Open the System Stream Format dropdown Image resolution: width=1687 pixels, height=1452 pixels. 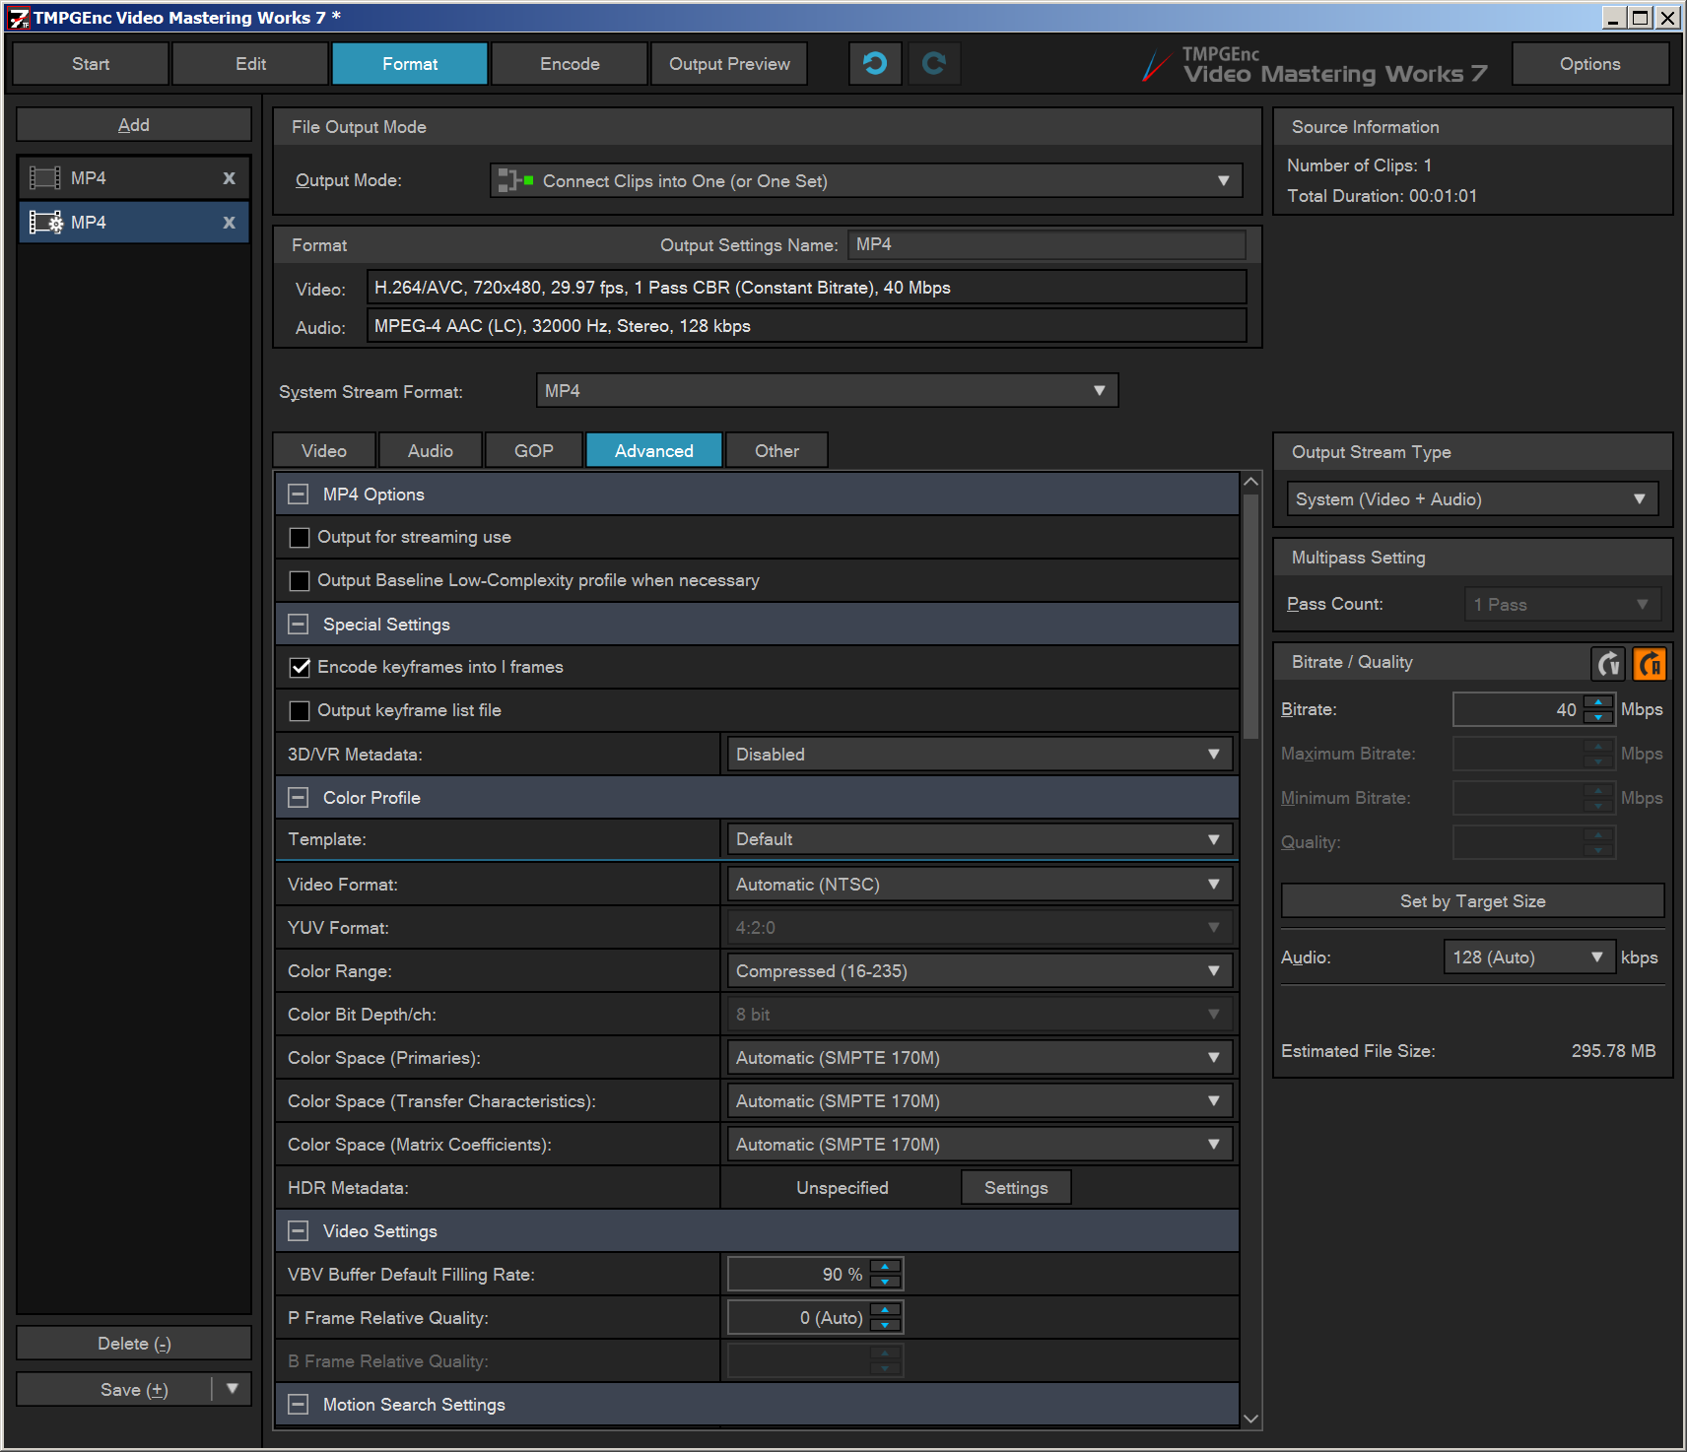coord(827,391)
